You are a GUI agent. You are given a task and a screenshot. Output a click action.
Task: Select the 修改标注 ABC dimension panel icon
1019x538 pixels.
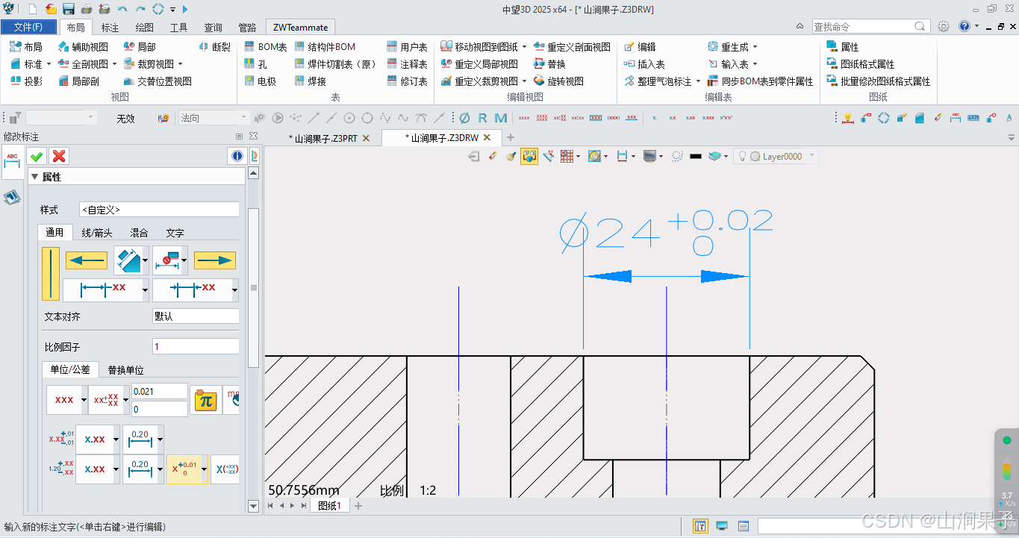[12, 160]
